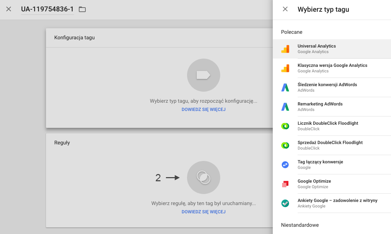Open the folder icon next to tag name
The width and height of the screenshot is (391, 234).
pos(82,9)
